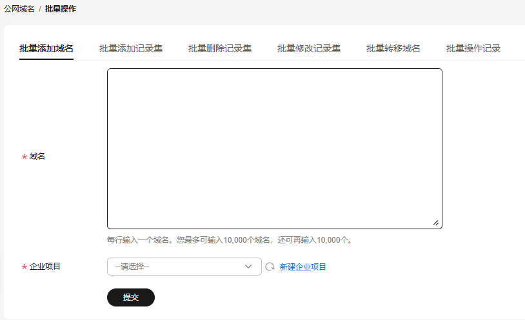
Task: Switch to 批量添加域名 tab
Action: 46,48
